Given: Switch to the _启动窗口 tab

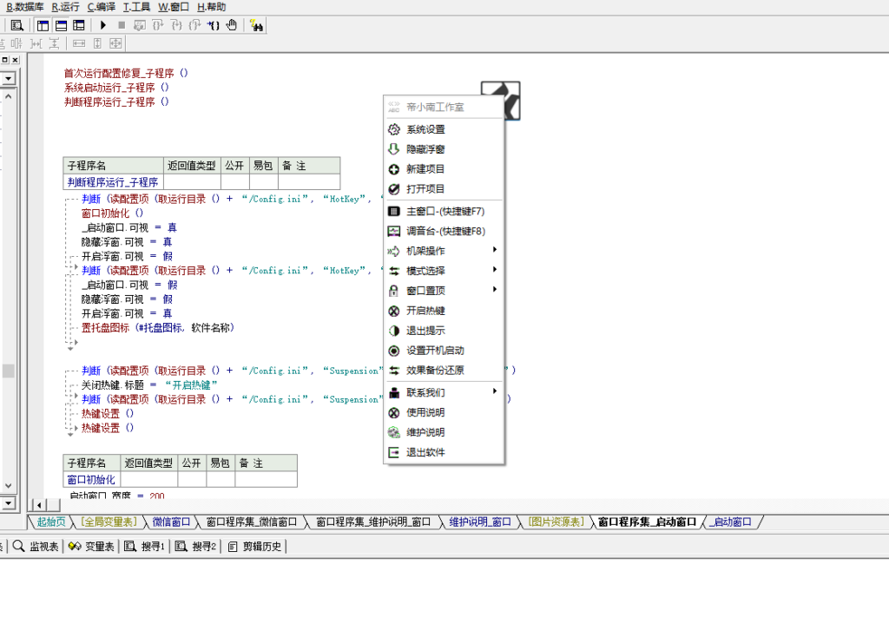Looking at the screenshot, I should click(732, 522).
